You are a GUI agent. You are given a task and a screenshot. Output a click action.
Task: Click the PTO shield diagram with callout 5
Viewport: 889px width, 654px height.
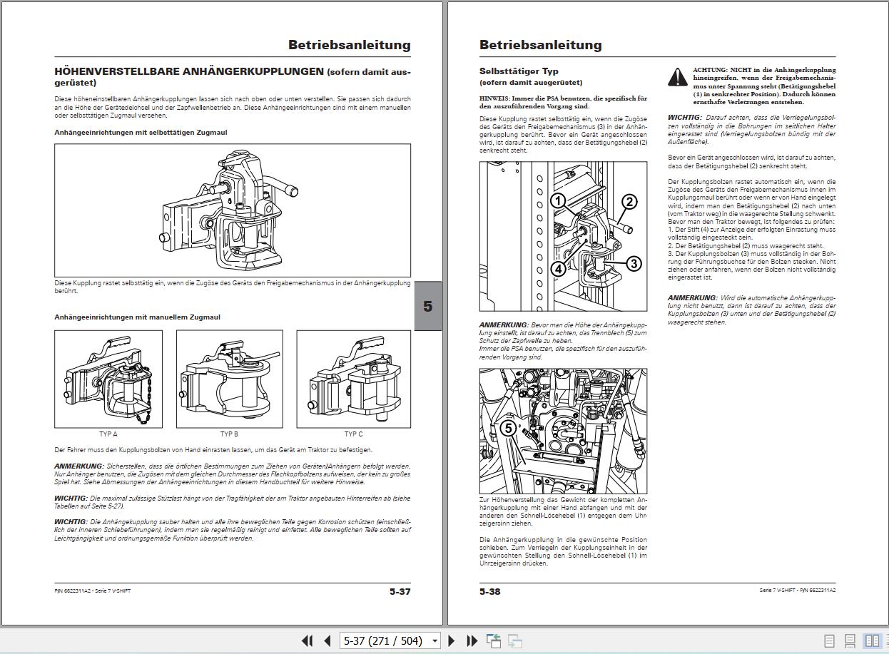pyautogui.click(x=564, y=431)
